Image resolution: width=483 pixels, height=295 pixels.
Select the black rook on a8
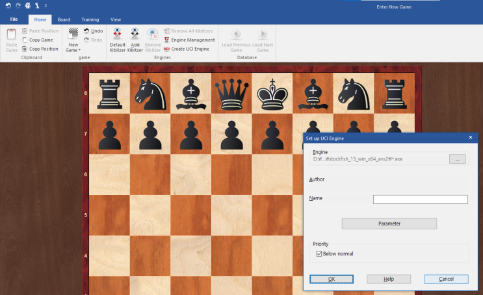click(x=109, y=94)
